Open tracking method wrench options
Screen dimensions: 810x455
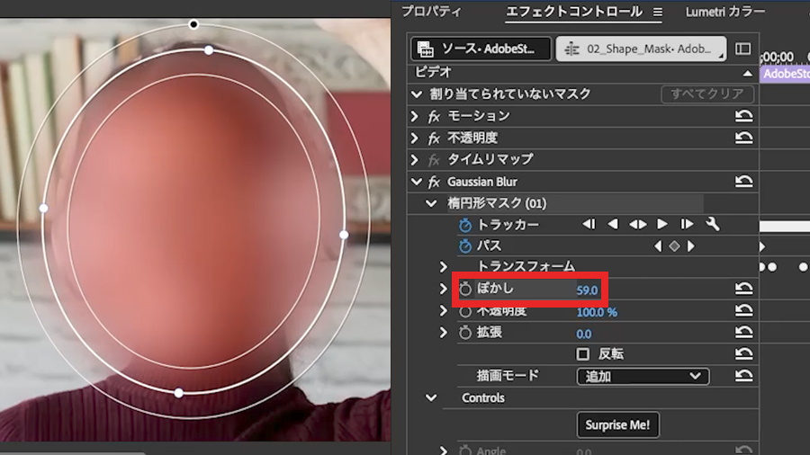coord(713,224)
